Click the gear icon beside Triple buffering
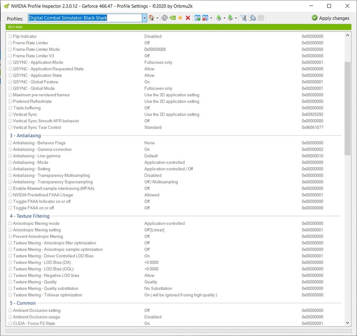 pos(10,108)
